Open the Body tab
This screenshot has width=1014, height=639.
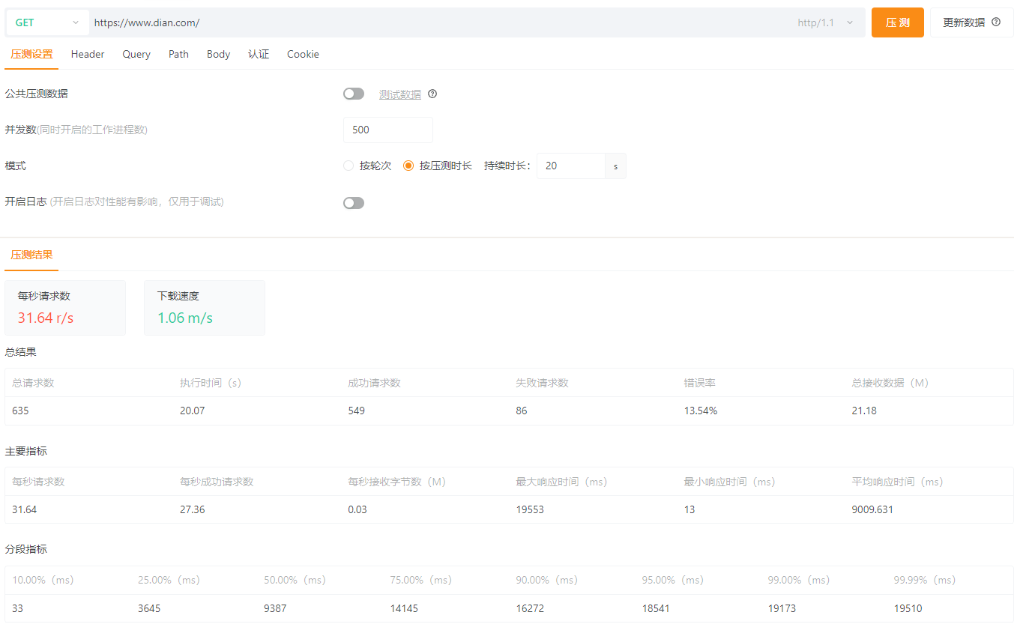[x=218, y=54]
